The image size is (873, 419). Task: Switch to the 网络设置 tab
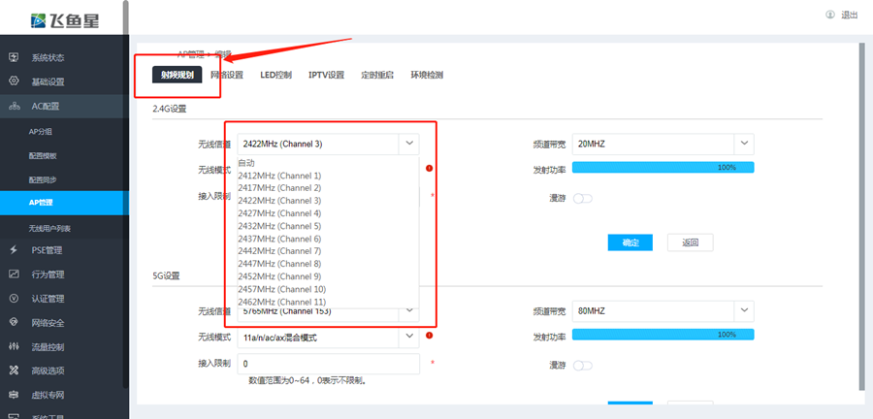[x=227, y=75]
